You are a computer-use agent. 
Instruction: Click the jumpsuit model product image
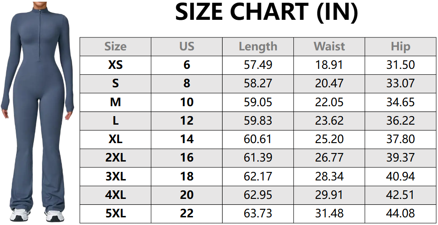[37, 112]
